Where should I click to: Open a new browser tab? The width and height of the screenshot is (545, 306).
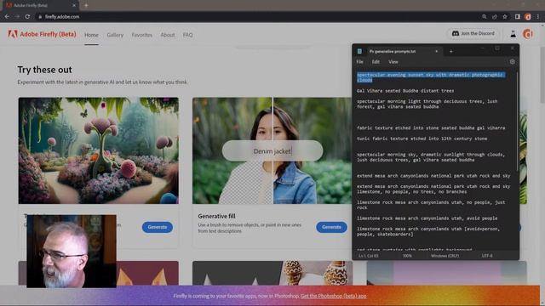(x=86, y=5)
